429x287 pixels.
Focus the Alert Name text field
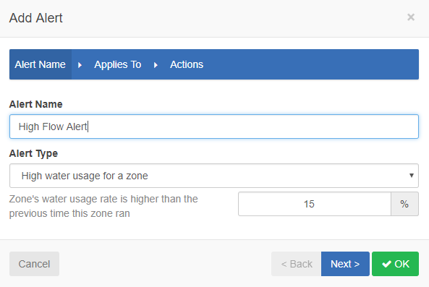[x=214, y=127]
